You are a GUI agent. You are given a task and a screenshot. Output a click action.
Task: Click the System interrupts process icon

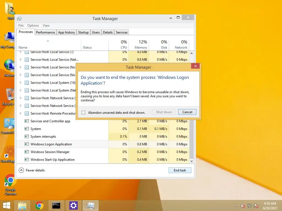click(27, 137)
